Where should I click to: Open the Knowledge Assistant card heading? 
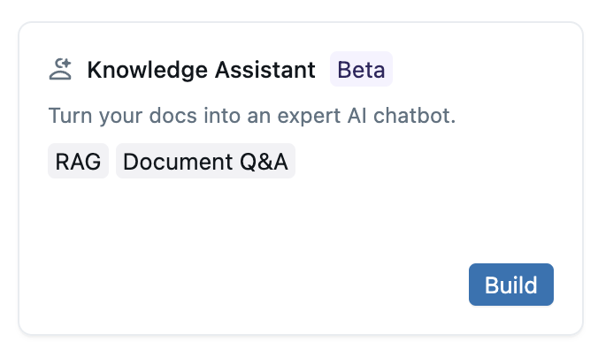pyautogui.click(x=201, y=70)
